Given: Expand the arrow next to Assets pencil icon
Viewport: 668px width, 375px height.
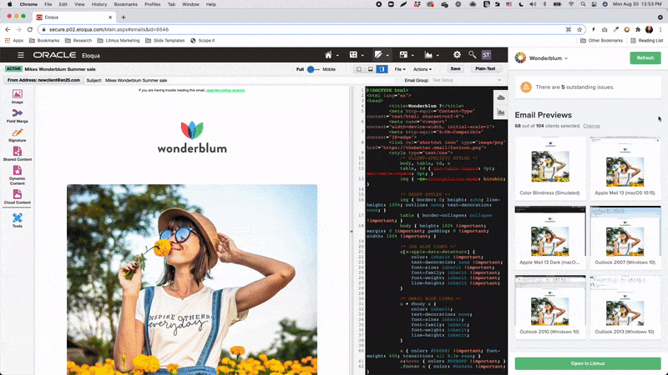Looking at the screenshot, I should point(387,55).
